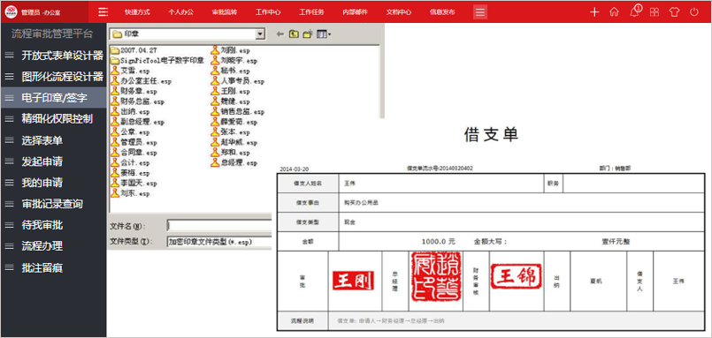This screenshot has width=712, height=338.
Task: Select 审批记录查询 in sidebar
Action: (53, 204)
